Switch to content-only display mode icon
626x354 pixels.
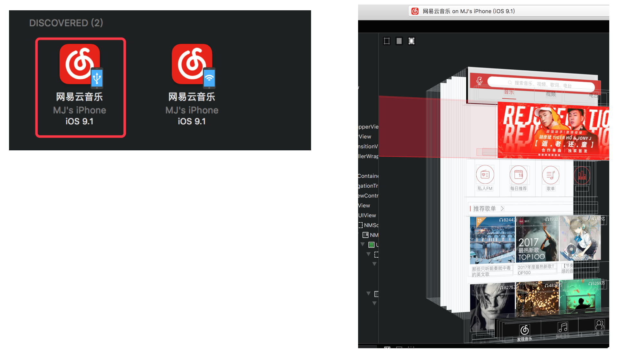(x=399, y=41)
